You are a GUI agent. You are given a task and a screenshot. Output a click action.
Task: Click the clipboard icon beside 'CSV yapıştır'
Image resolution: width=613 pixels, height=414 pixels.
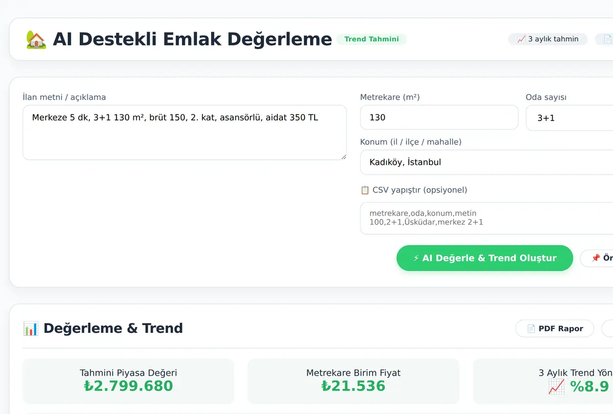pyautogui.click(x=365, y=190)
